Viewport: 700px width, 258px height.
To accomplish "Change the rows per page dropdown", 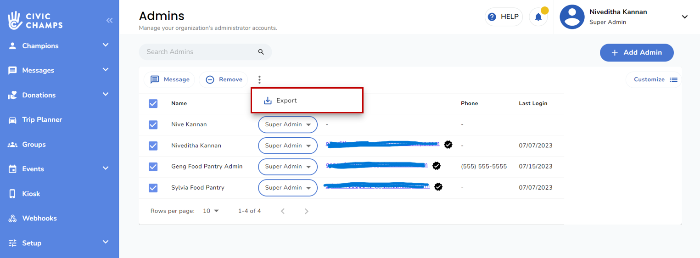I will coord(211,211).
